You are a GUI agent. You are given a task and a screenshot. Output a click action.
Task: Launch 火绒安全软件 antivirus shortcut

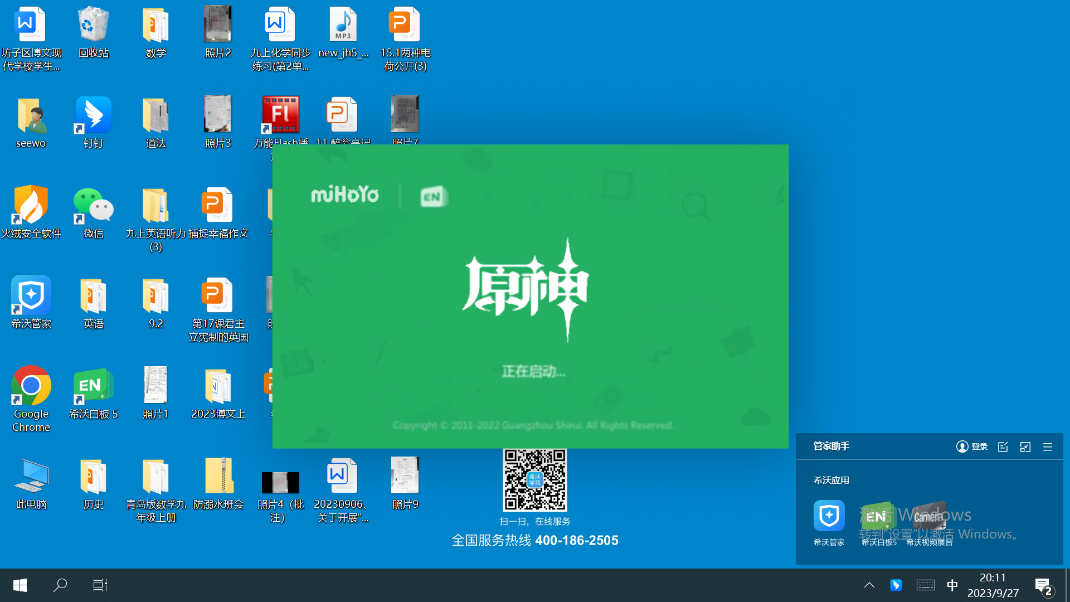tap(31, 213)
